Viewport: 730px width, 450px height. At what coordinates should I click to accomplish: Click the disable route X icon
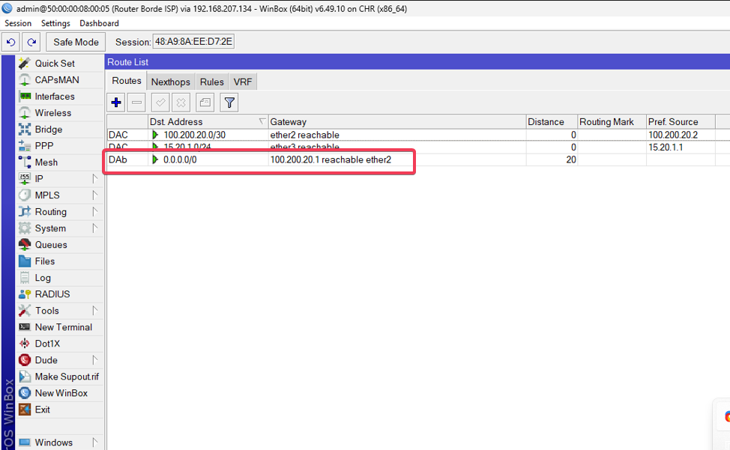(181, 103)
